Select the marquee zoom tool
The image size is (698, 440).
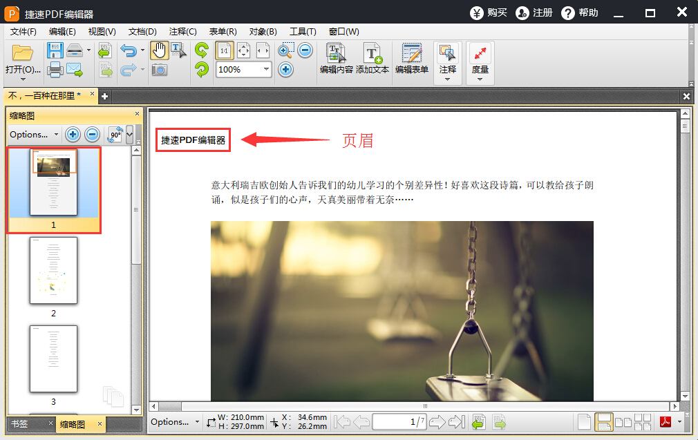point(285,50)
